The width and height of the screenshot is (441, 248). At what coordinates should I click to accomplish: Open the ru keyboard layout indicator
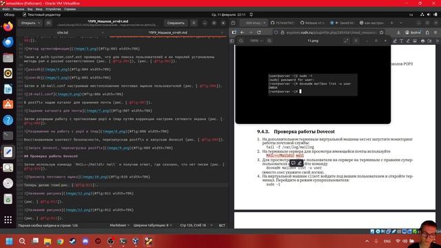tap(411, 14)
